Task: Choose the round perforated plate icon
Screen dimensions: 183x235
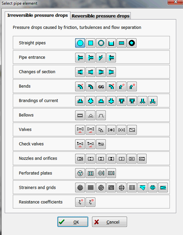Action: pos(80,173)
